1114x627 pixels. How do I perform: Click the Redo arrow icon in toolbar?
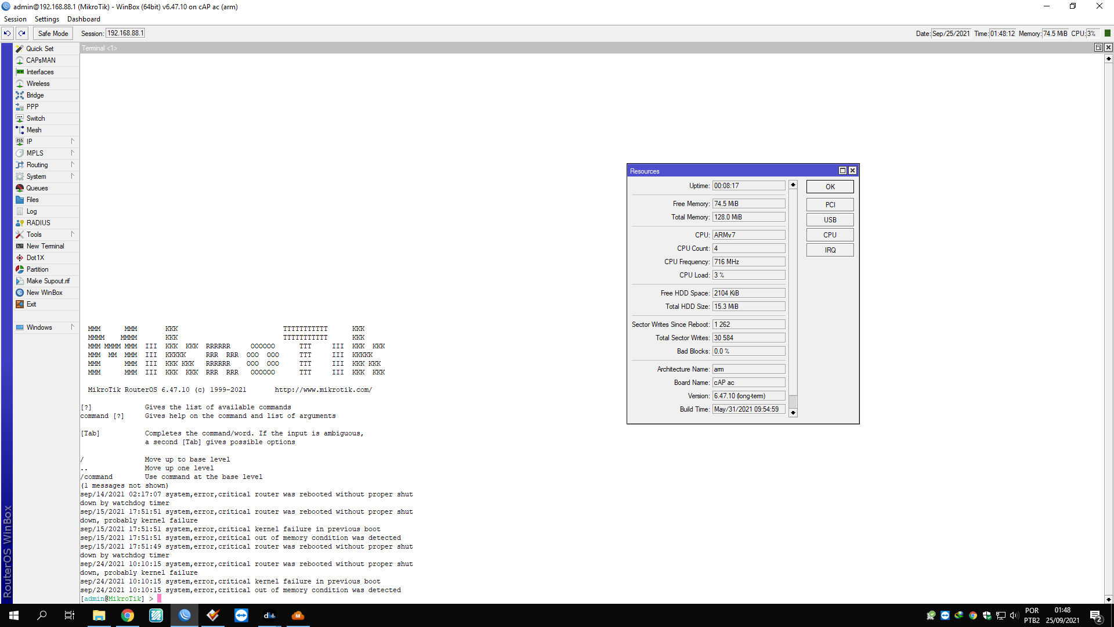pyautogui.click(x=22, y=33)
